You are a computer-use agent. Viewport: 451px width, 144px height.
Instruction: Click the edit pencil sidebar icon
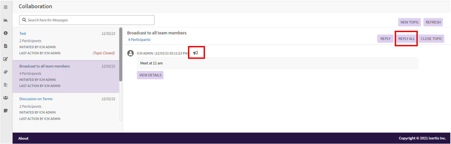pos(5,59)
